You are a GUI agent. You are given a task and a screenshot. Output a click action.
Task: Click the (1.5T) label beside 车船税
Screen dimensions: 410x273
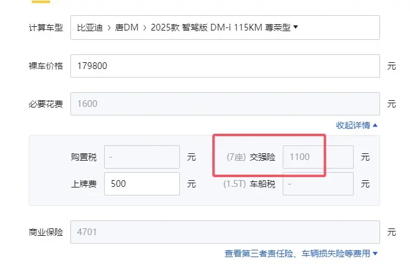pyautogui.click(x=234, y=184)
